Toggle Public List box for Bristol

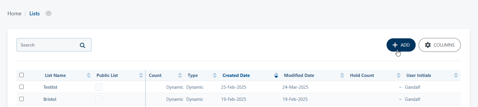point(99,99)
